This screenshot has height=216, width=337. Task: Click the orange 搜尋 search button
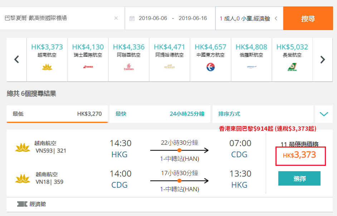(x=308, y=18)
